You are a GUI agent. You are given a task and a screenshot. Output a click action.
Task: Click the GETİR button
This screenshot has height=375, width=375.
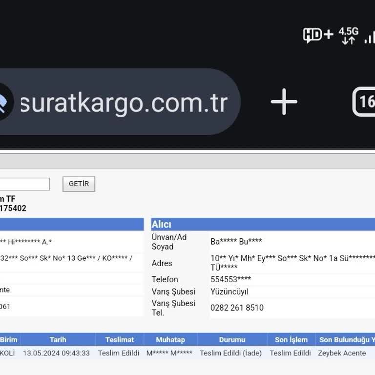(x=79, y=184)
